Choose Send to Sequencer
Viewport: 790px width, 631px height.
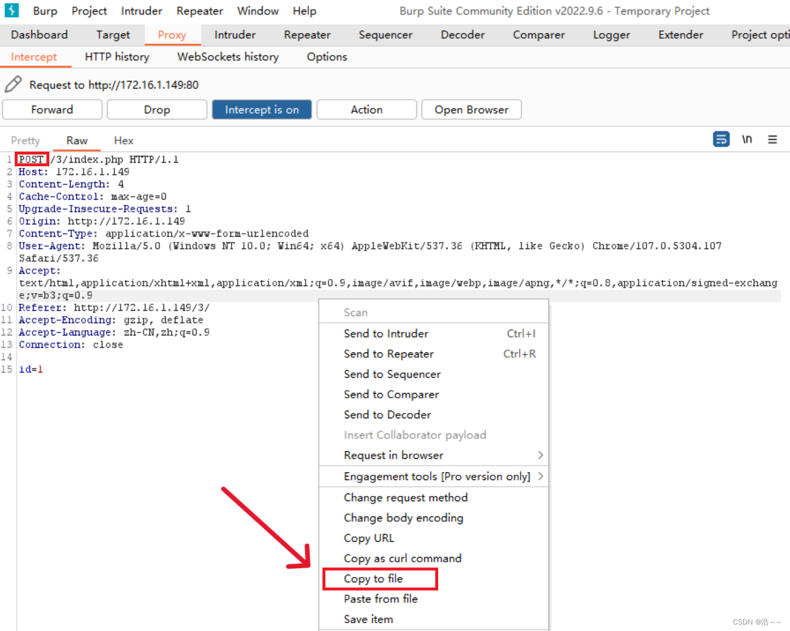point(433,374)
